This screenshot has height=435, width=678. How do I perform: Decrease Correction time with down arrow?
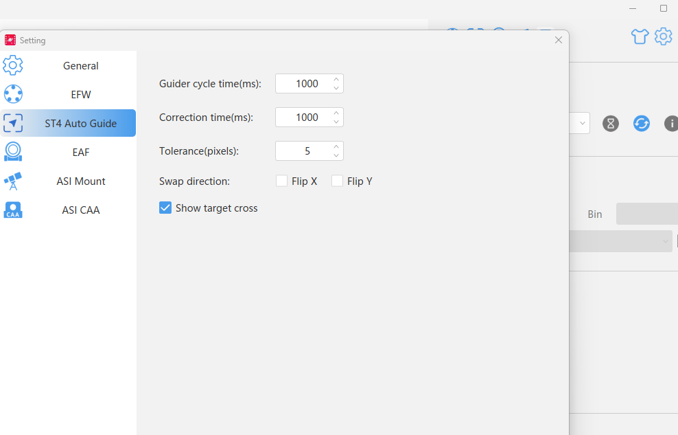[x=336, y=122]
